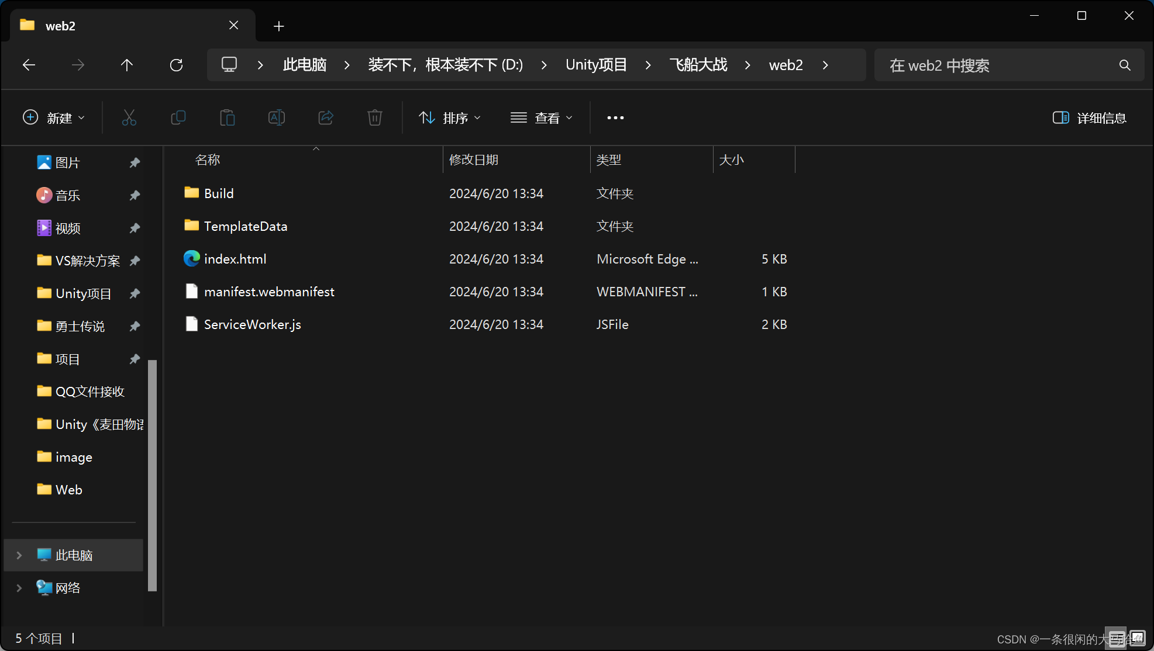Refresh the current folder view
Image resolution: width=1154 pixels, height=651 pixels.
click(x=176, y=65)
